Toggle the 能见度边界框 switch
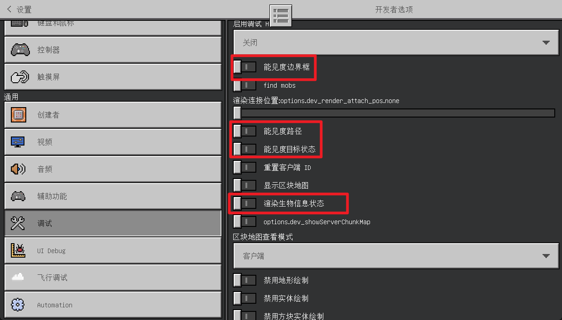Image resolution: width=562 pixels, height=320 pixels. point(245,67)
